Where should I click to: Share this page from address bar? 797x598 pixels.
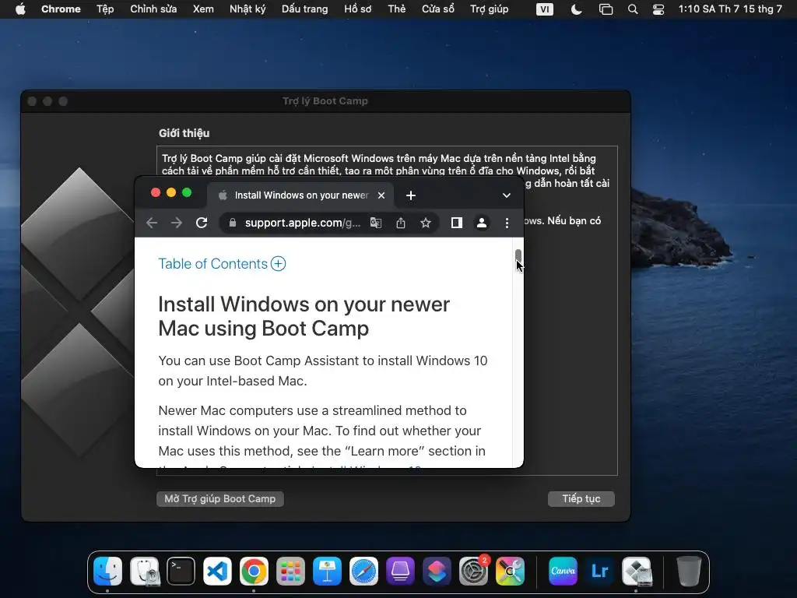(401, 223)
